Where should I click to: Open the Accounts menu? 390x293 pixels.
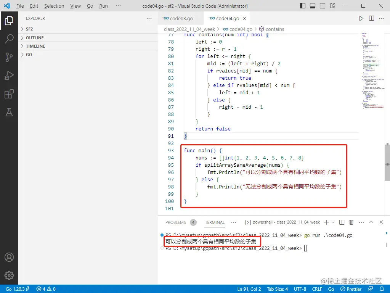click(x=9, y=257)
